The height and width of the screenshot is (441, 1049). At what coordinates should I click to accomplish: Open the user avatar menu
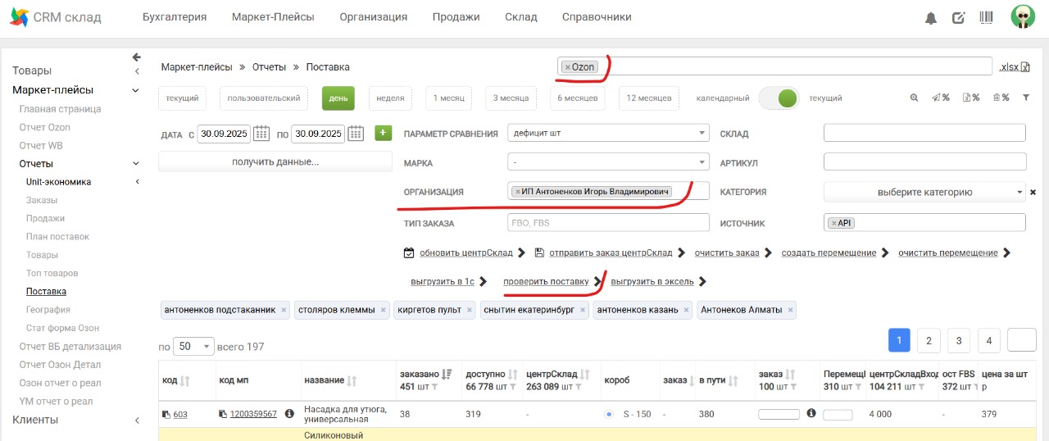click(x=1022, y=17)
